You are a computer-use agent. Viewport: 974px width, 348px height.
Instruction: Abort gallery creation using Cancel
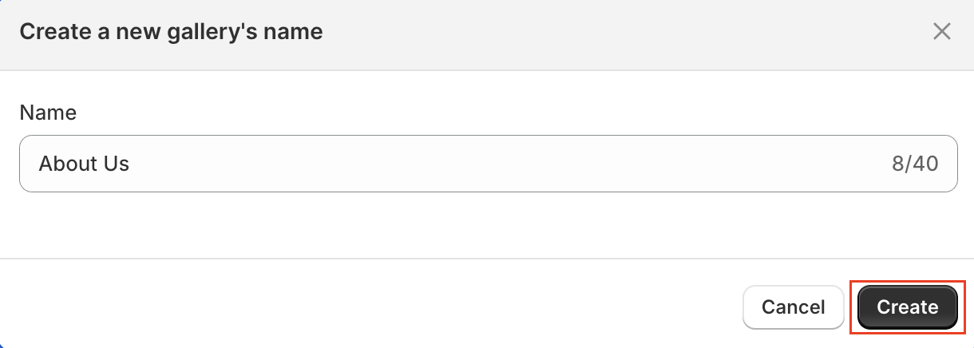[x=793, y=307]
